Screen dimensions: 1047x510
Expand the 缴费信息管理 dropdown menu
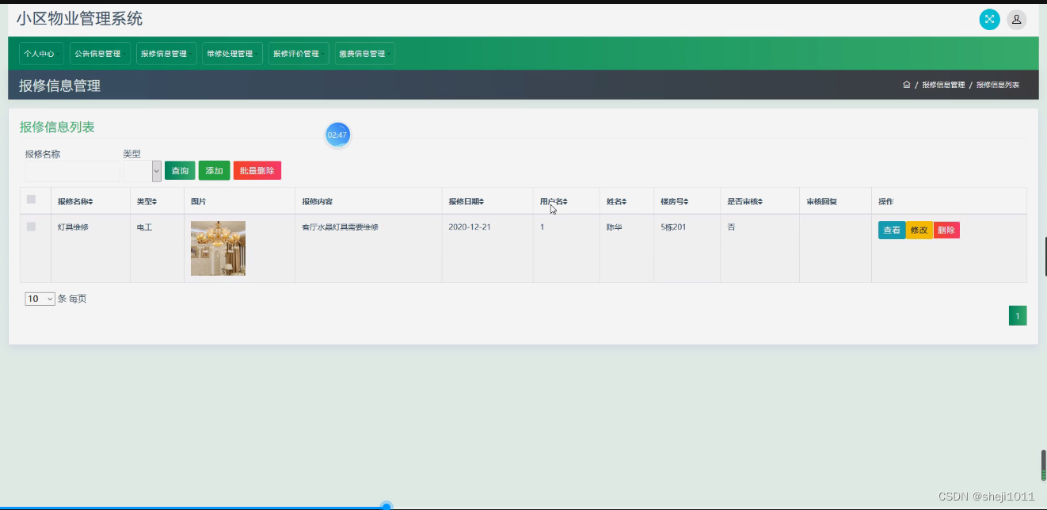click(364, 53)
